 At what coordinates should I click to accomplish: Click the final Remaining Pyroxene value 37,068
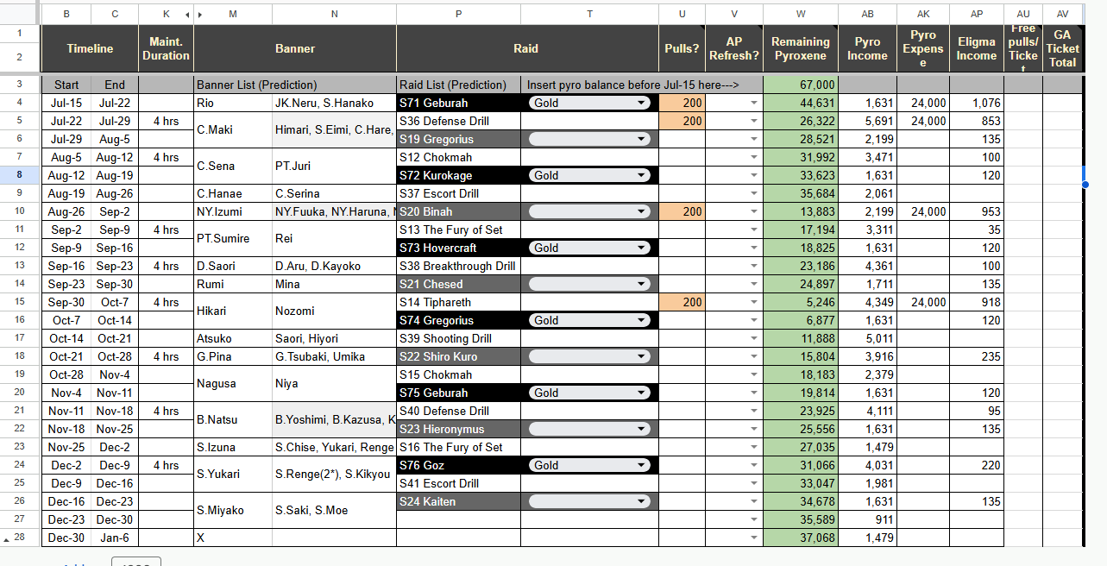click(801, 538)
